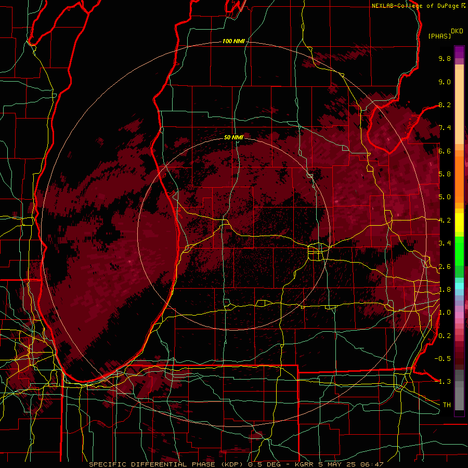Click the yellow segment of the color scale
Image resolution: width=468 pixels, height=468 pixels.
click(x=459, y=223)
